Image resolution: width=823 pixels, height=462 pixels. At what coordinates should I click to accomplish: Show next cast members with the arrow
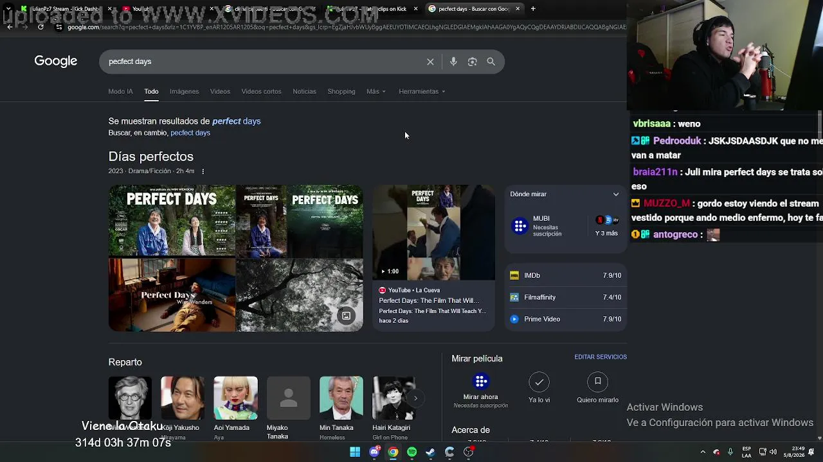coord(415,398)
